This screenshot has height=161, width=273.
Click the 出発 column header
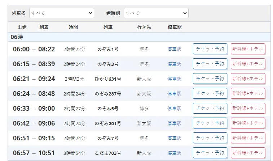[x=22, y=27]
